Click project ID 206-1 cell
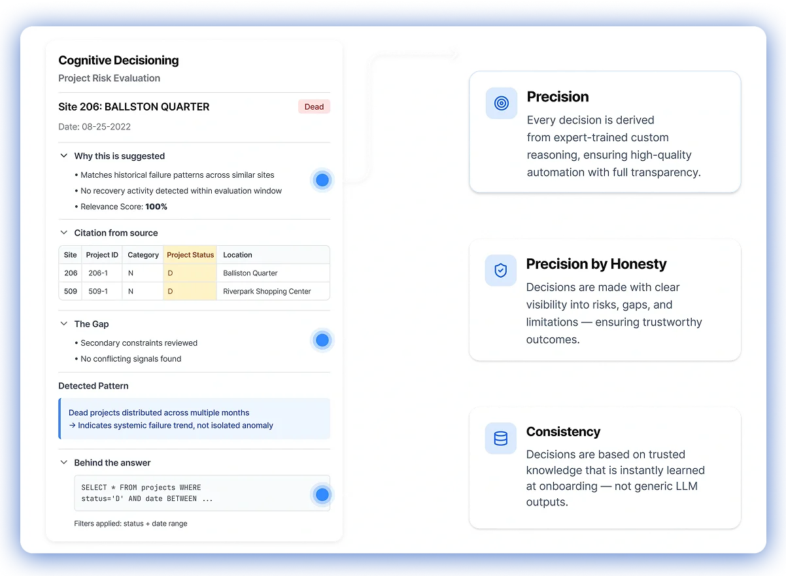Screen dimensions: 786x576 coord(102,273)
